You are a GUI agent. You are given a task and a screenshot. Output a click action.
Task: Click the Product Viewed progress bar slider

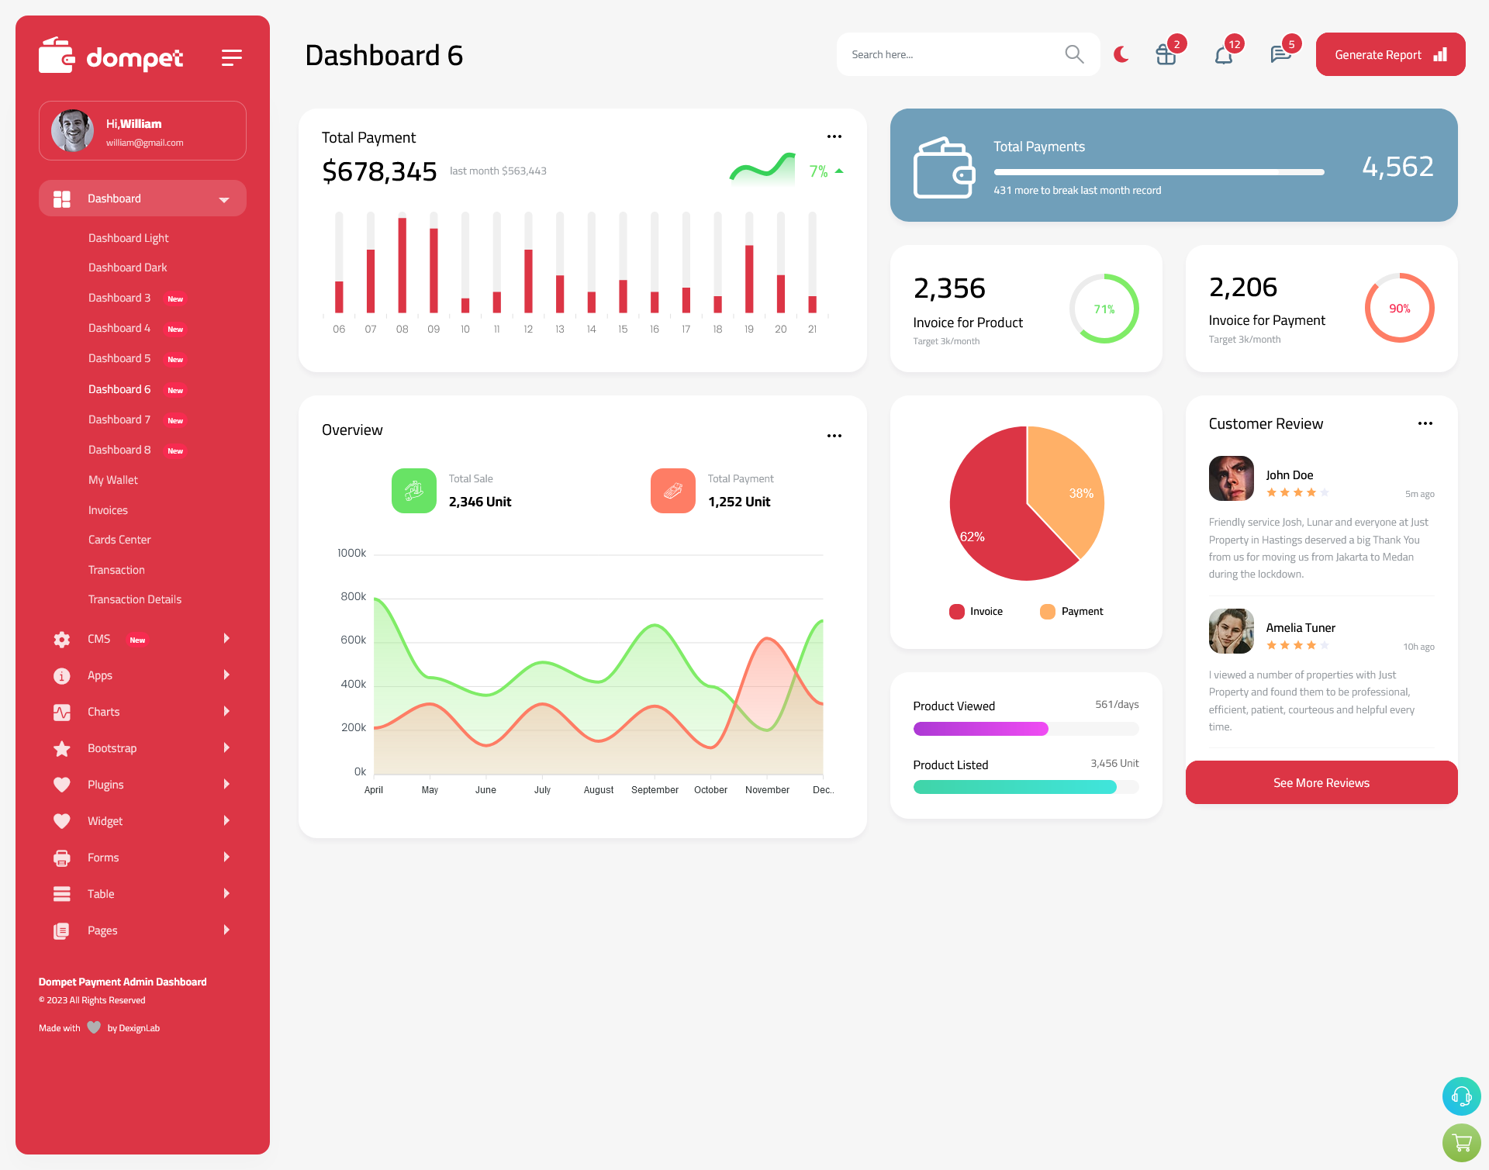pyautogui.click(x=1025, y=727)
